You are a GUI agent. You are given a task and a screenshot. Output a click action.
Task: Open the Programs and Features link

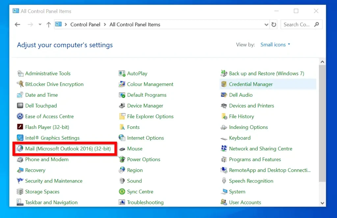(255, 159)
